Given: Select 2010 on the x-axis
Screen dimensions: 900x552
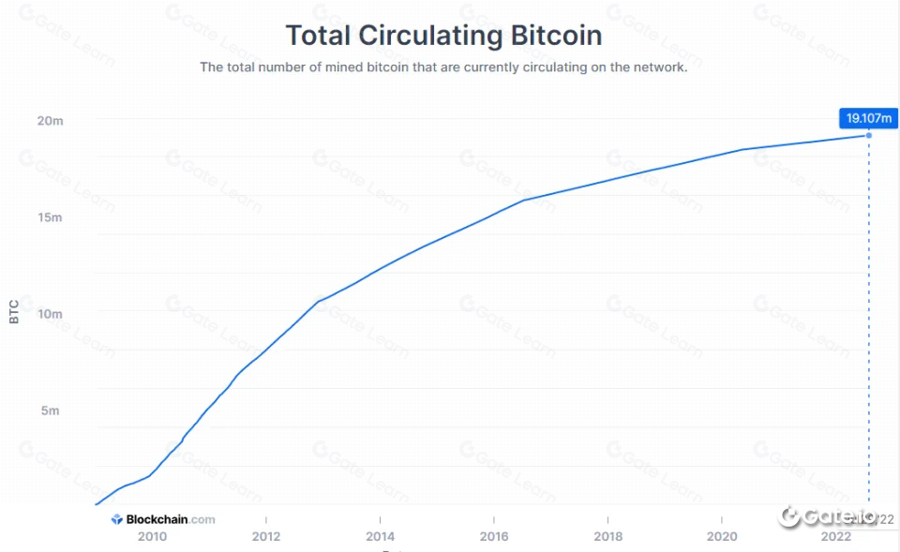Looking at the screenshot, I should click(153, 537).
